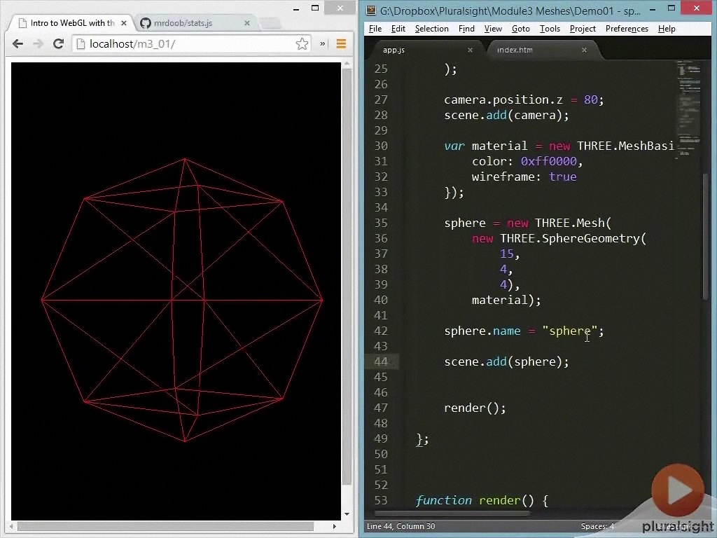Screen dimensions: 717x538
Task: Click the scroll-left arrow in the browser
Action: click(x=12, y=526)
